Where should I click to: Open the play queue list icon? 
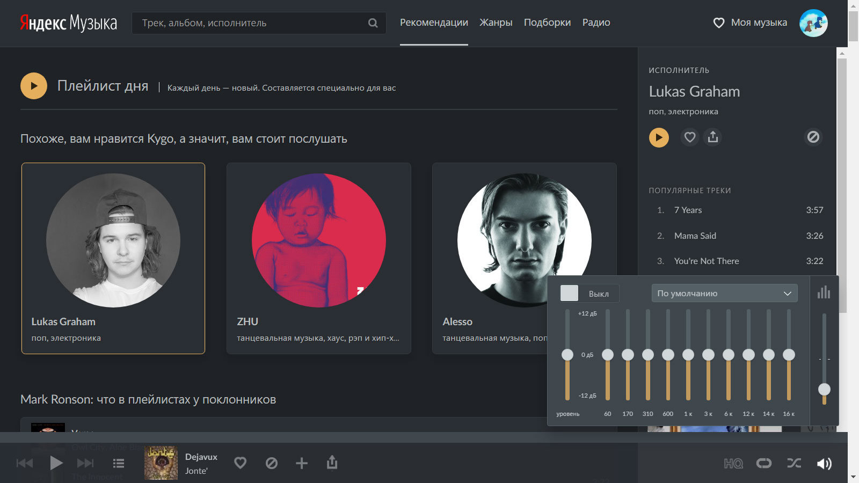[119, 463]
